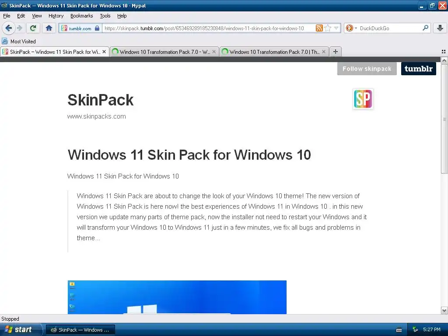Viewport: 448px width, 336px height.
Task: Open the Help menu
Action: [x=122, y=16]
